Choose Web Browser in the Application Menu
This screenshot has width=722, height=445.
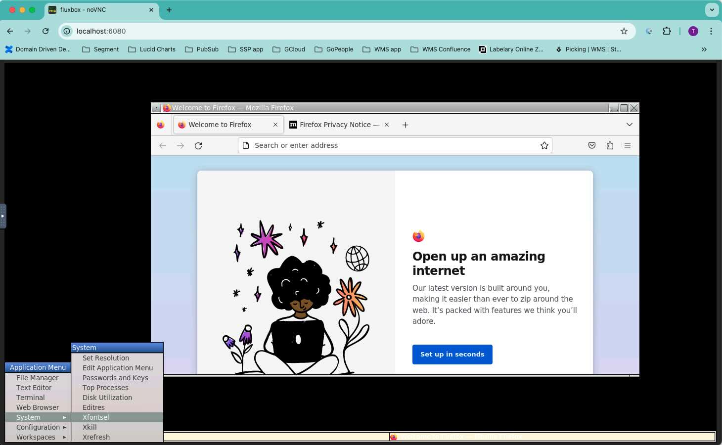coord(38,407)
